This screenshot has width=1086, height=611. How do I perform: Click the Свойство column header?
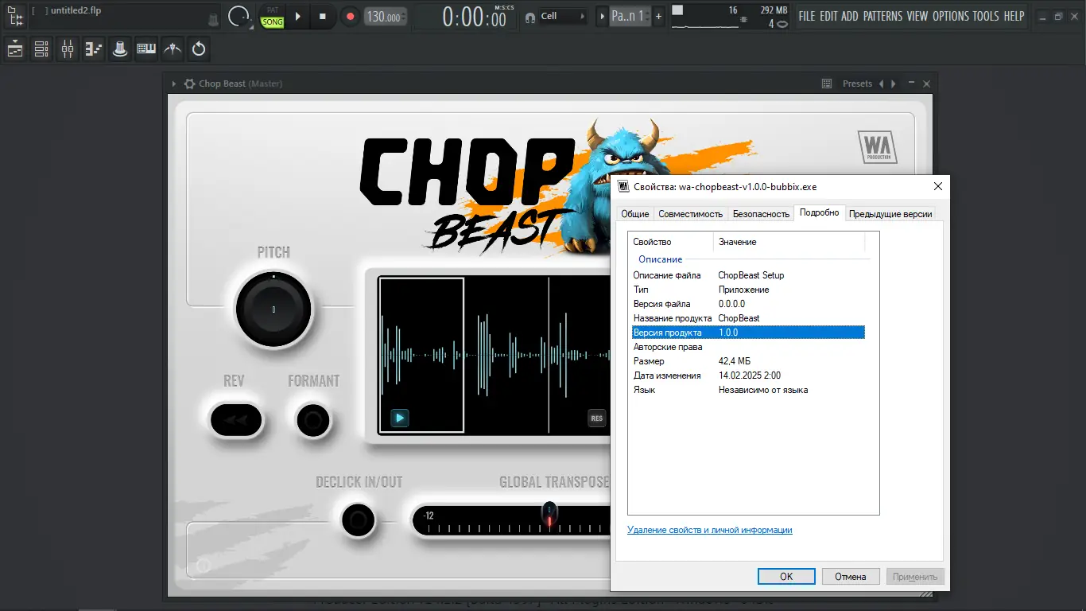click(x=671, y=242)
